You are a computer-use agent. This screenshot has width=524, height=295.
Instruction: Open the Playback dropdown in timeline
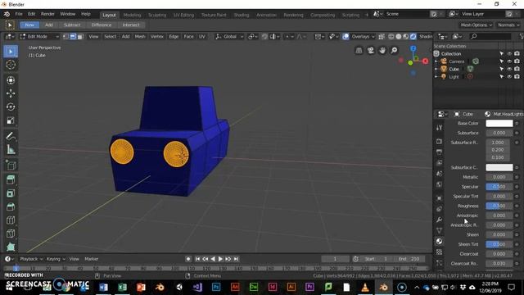31,259
